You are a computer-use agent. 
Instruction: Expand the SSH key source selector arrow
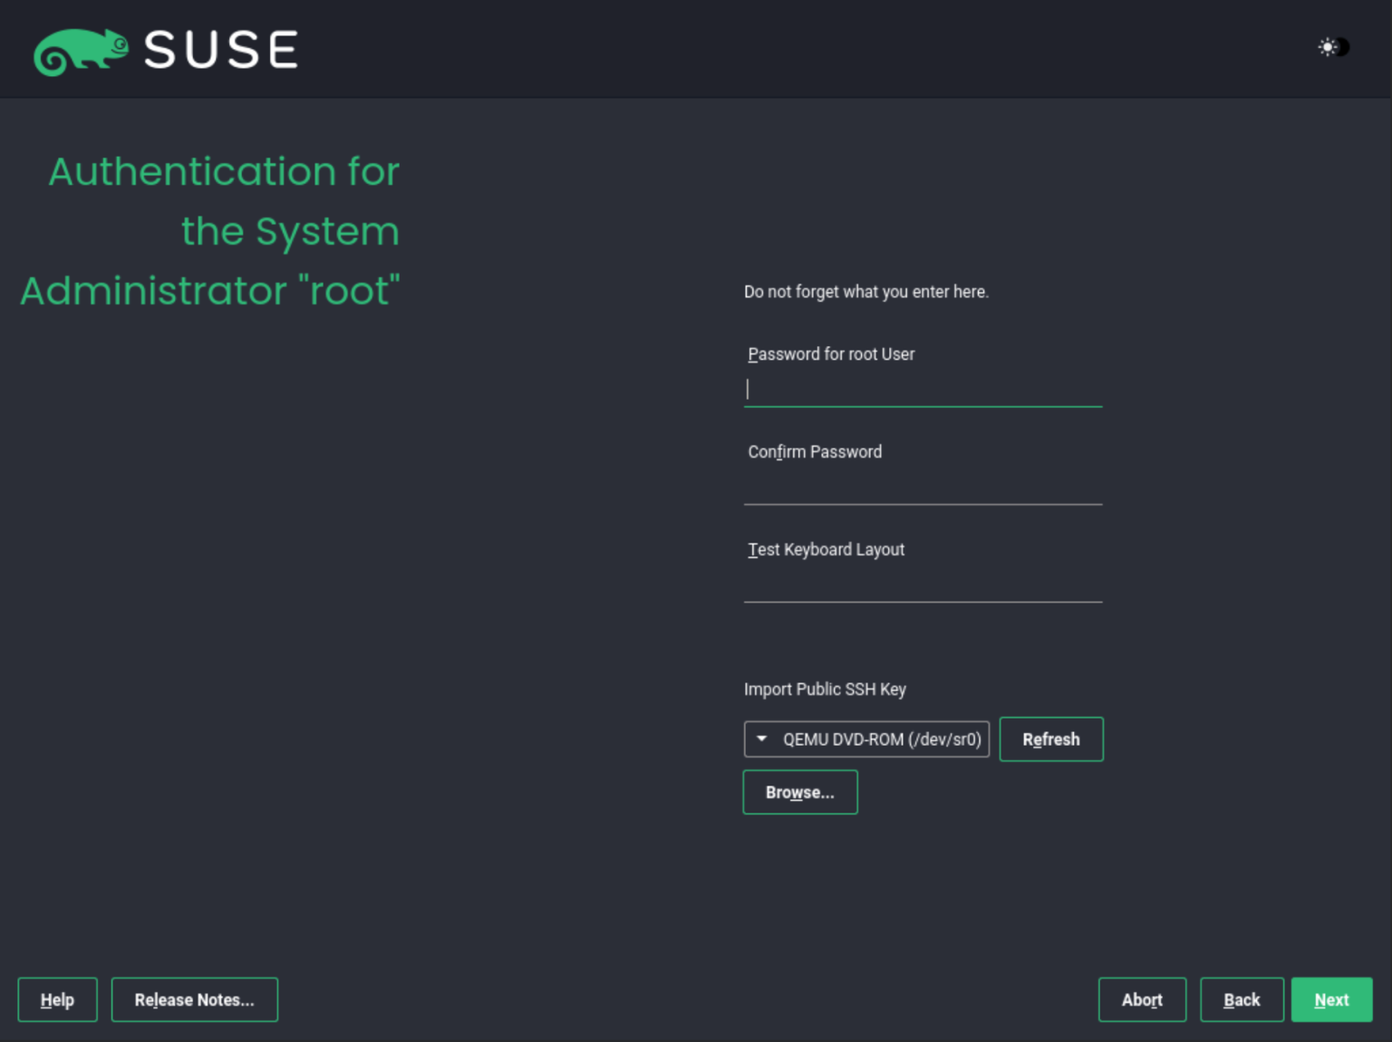tap(761, 738)
